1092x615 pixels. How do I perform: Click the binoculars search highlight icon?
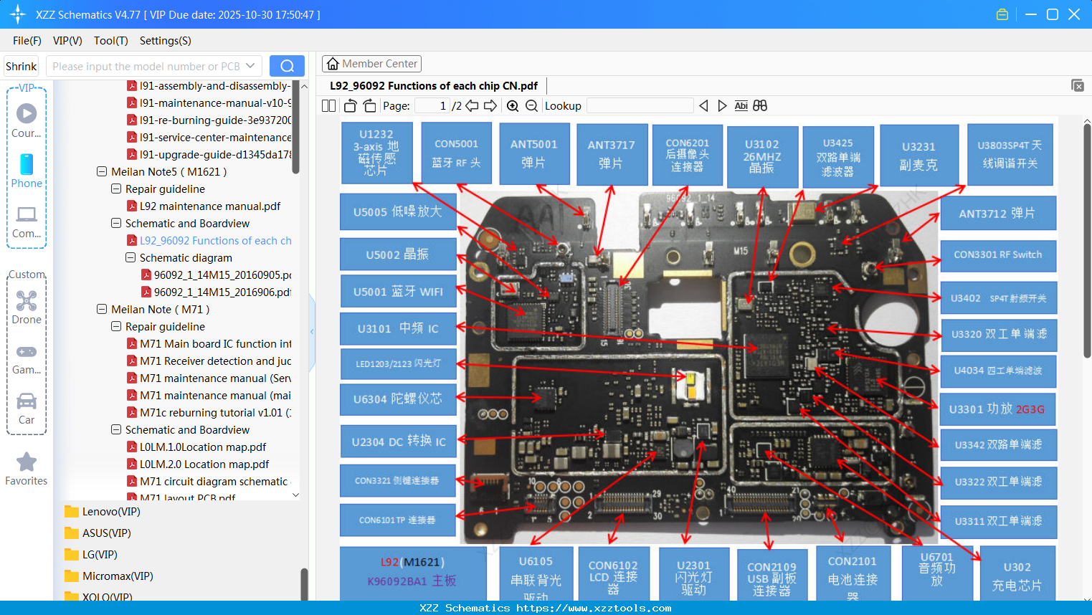760,105
